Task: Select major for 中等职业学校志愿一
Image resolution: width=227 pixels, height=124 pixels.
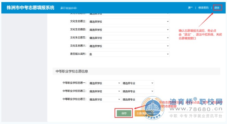Action: point(138,83)
